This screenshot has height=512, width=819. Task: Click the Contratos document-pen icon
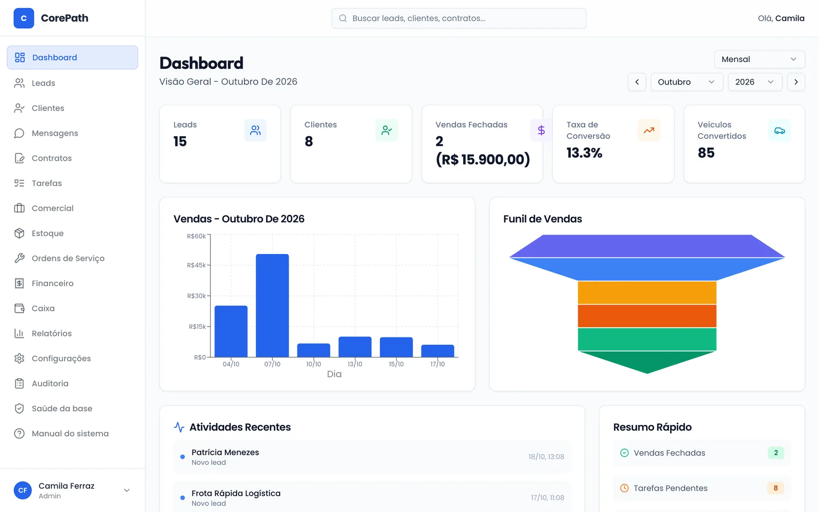tap(19, 158)
